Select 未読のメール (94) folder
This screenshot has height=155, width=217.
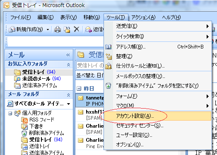click(x=39, y=79)
